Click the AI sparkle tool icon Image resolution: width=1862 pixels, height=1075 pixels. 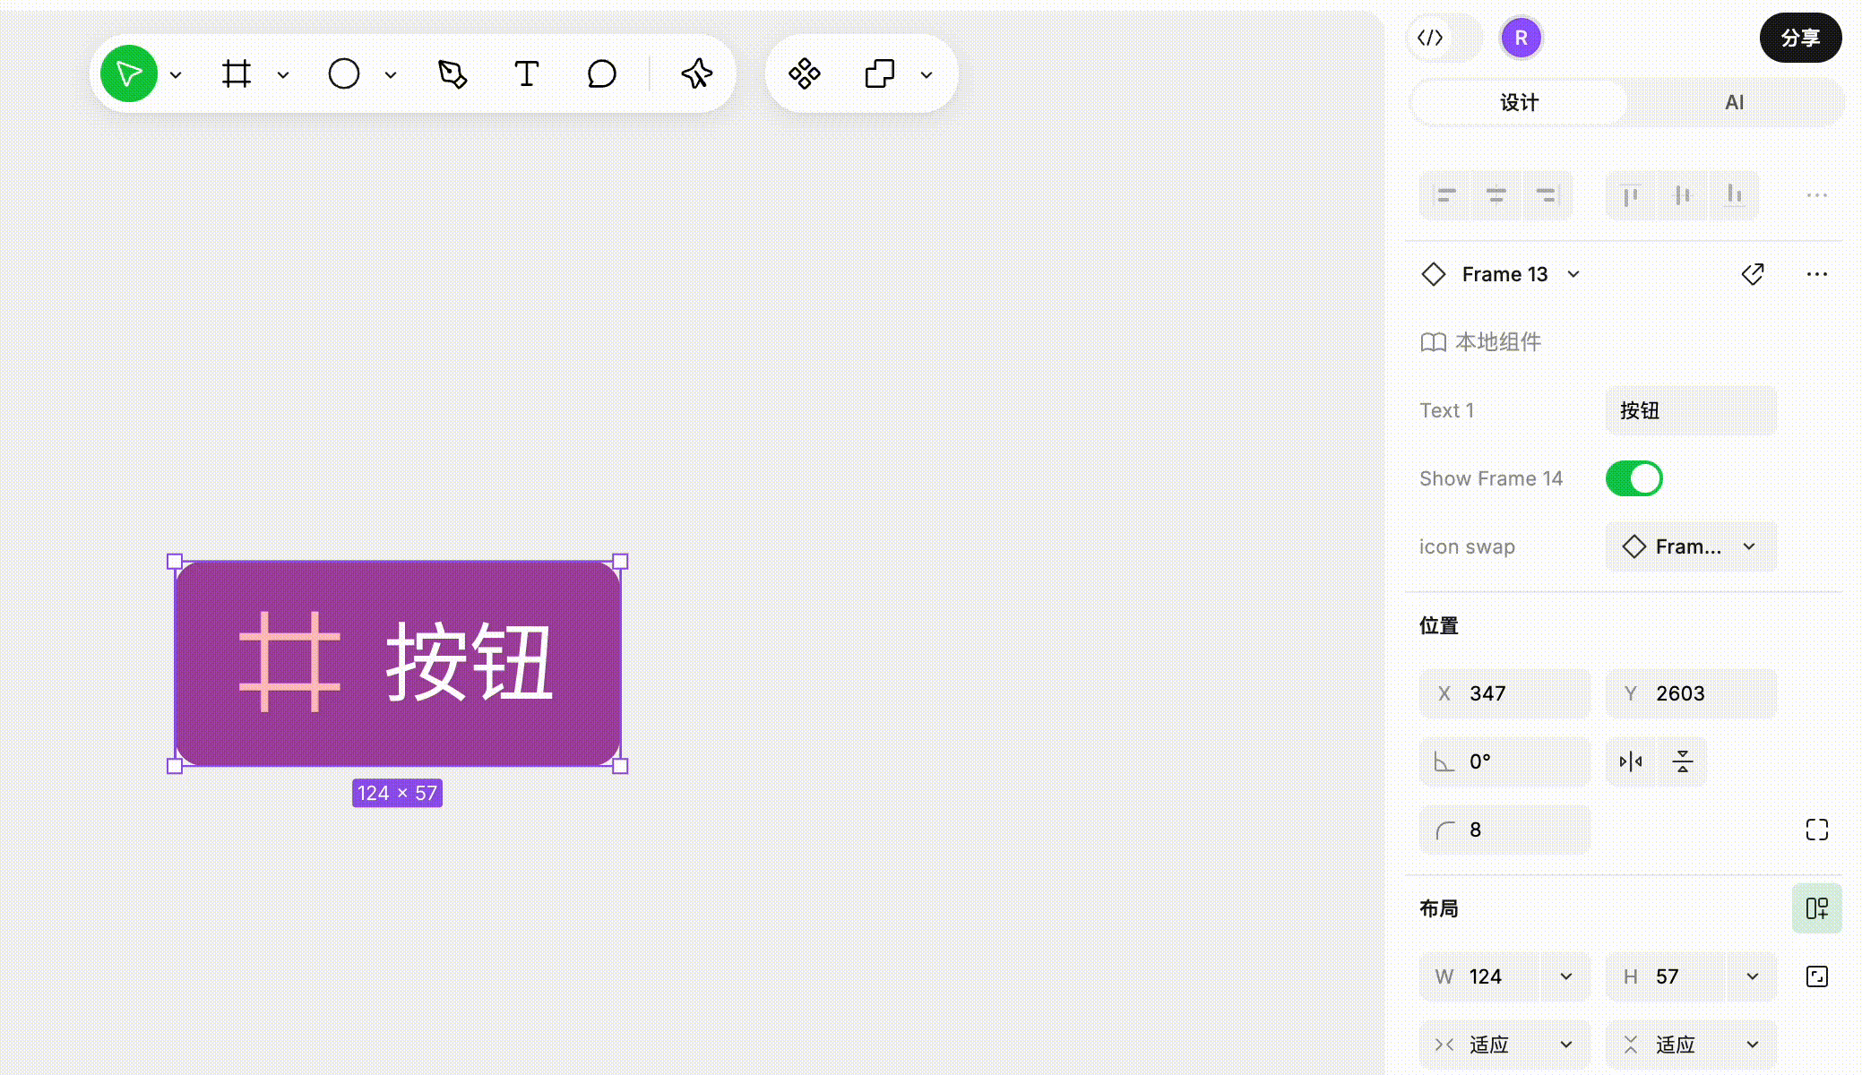pos(696,73)
